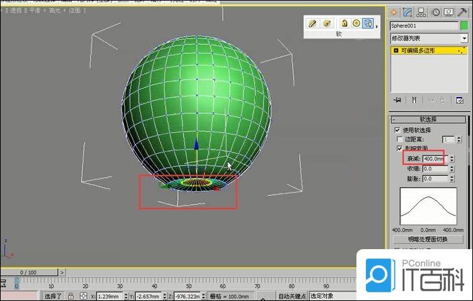Click the 明暗处理面切换 button
The height and width of the screenshot is (301, 473).
[427, 239]
